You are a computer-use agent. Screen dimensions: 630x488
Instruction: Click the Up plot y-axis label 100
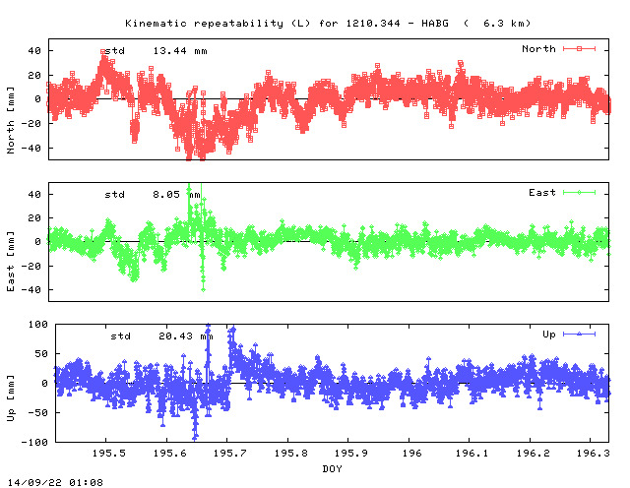click(38, 325)
